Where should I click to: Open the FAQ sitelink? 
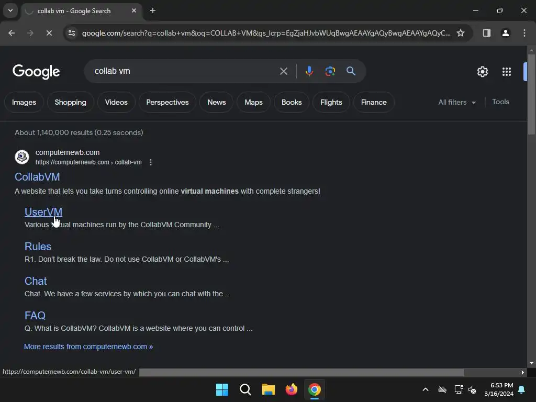[x=35, y=316]
